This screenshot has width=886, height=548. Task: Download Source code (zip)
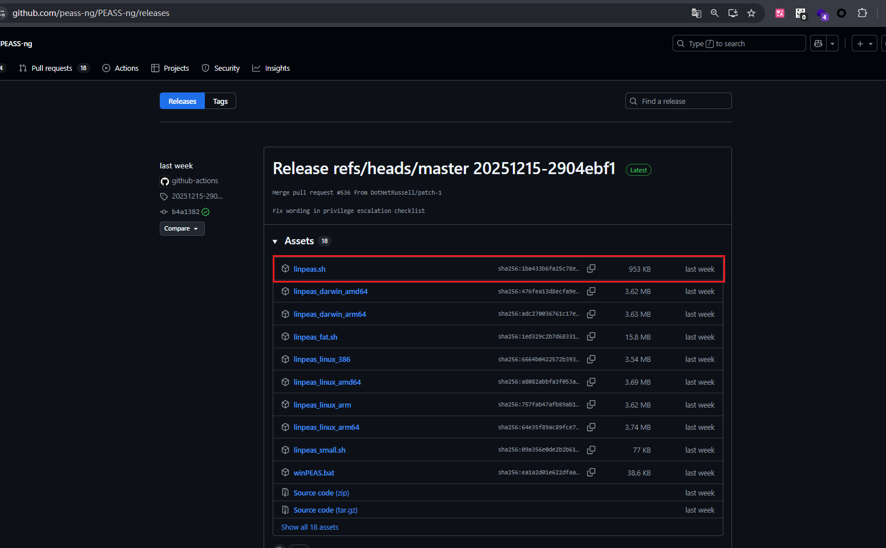[321, 493]
